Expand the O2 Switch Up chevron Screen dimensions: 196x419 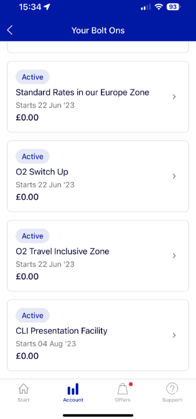pos(174,176)
